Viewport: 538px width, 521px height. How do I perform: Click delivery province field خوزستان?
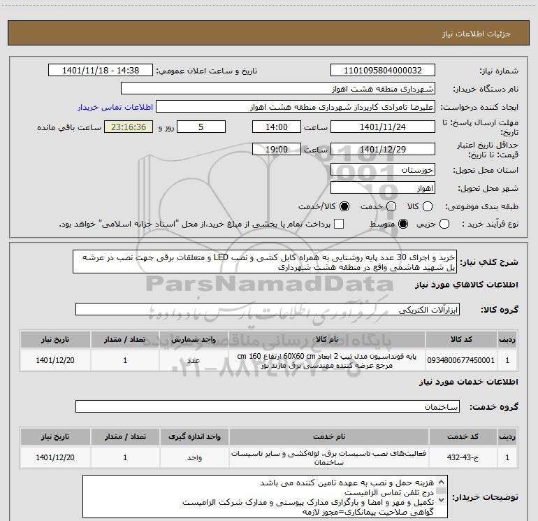383,169
